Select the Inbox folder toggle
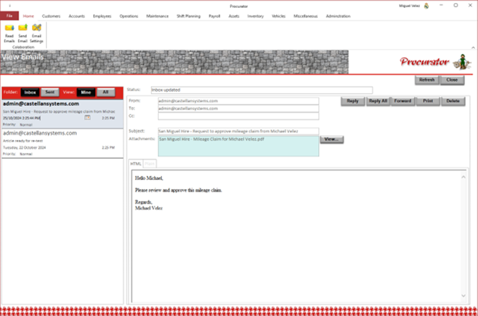The width and height of the screenshot is (478, 316). click(30, 92)
